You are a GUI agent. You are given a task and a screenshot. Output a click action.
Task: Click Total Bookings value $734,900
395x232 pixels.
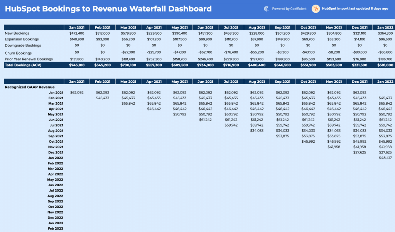[205, 65]
